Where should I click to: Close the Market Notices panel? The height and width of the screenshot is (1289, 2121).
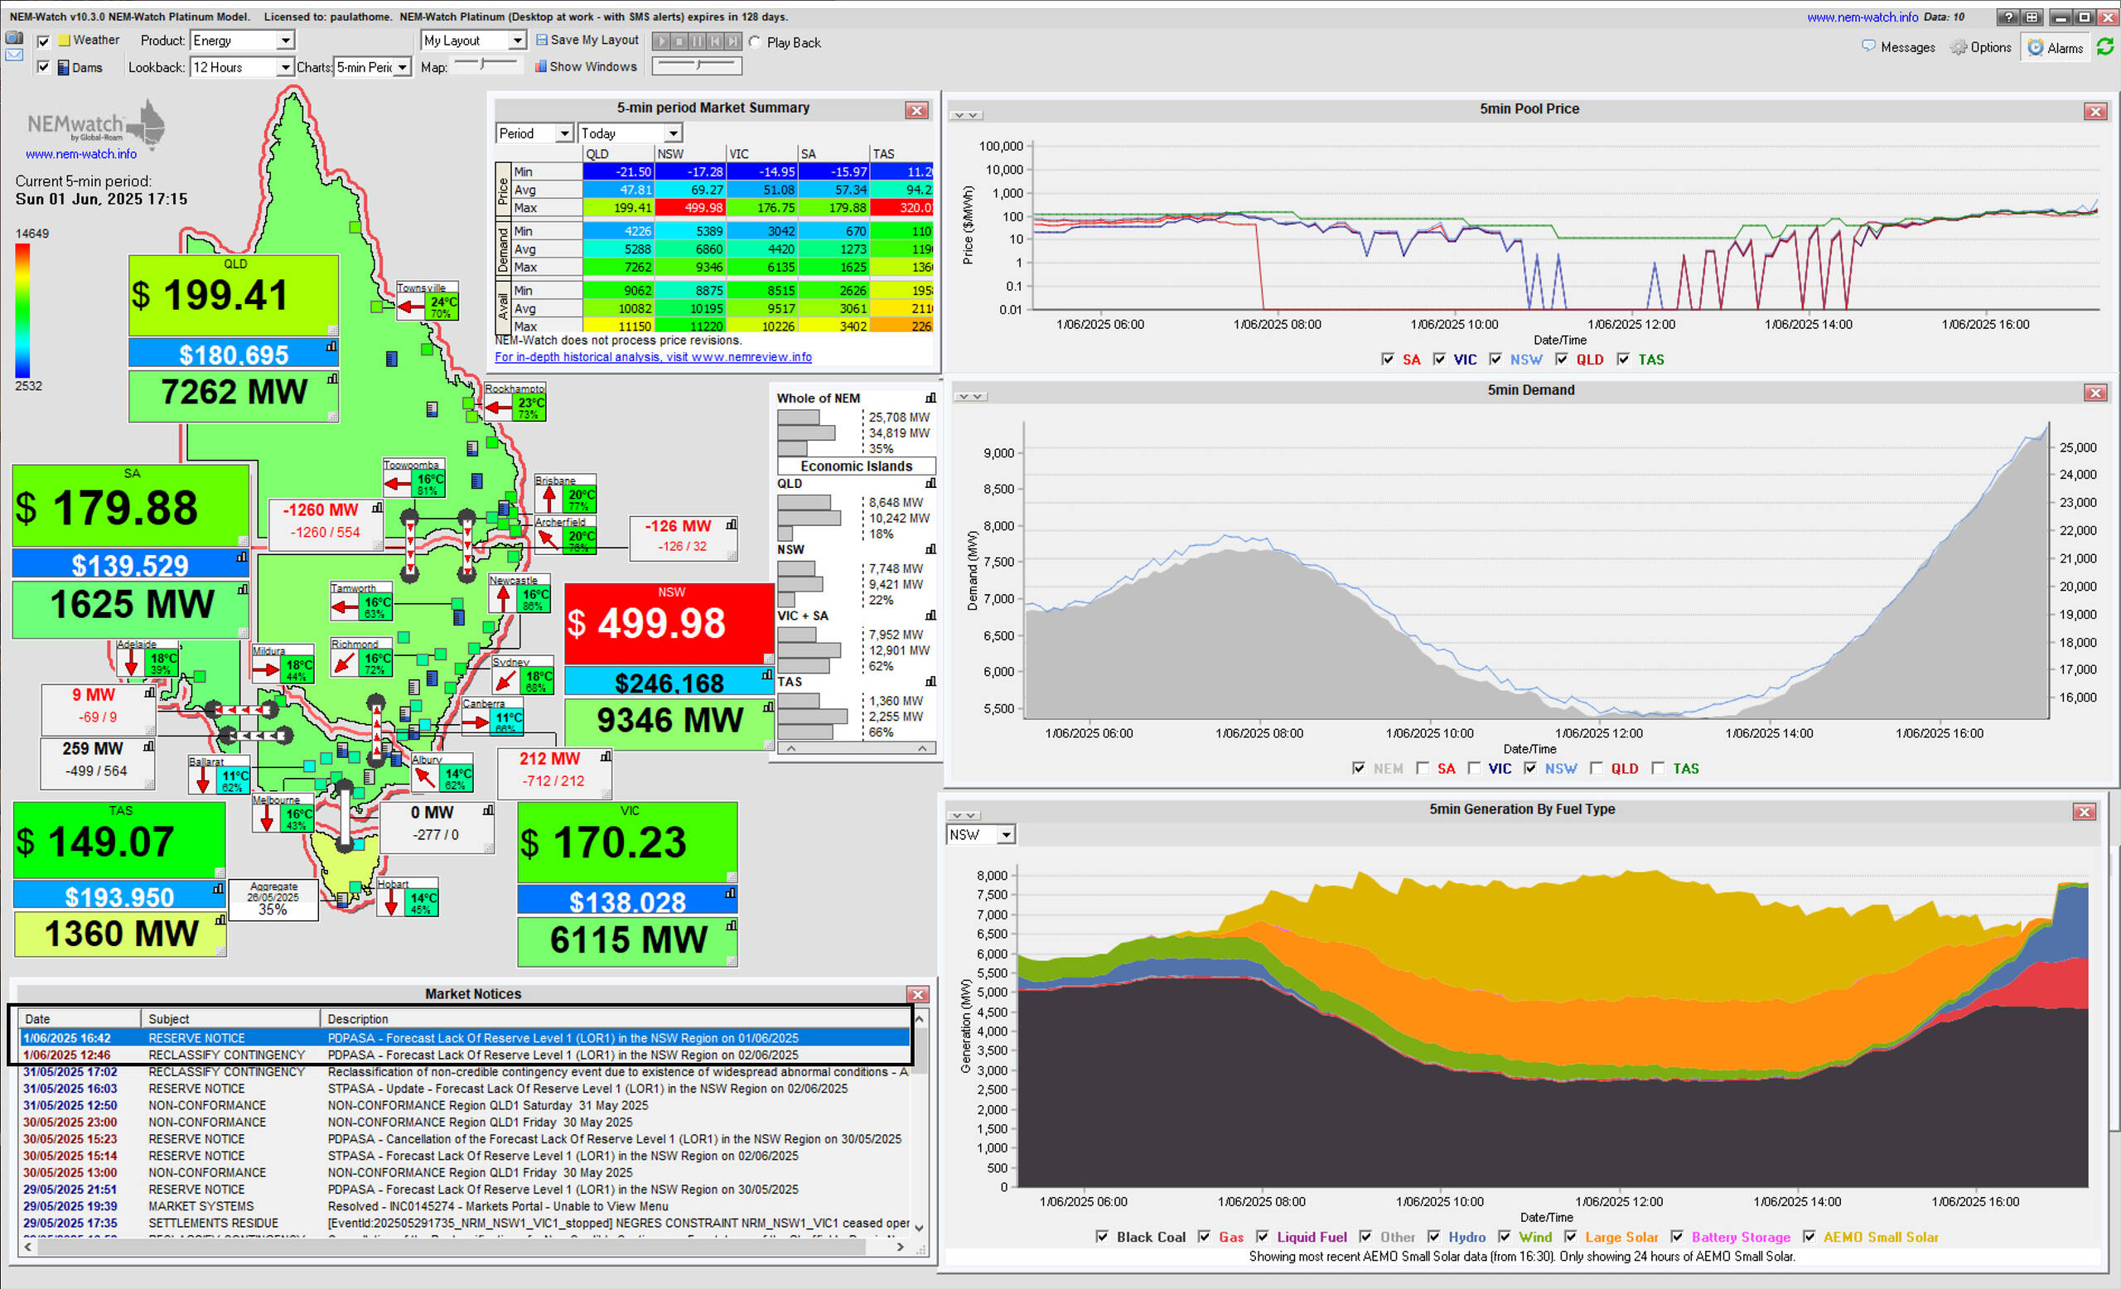pyautogui.click(x=919, y=995)
